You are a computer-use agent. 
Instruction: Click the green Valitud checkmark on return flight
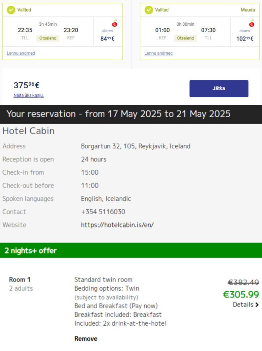(149, 10)
